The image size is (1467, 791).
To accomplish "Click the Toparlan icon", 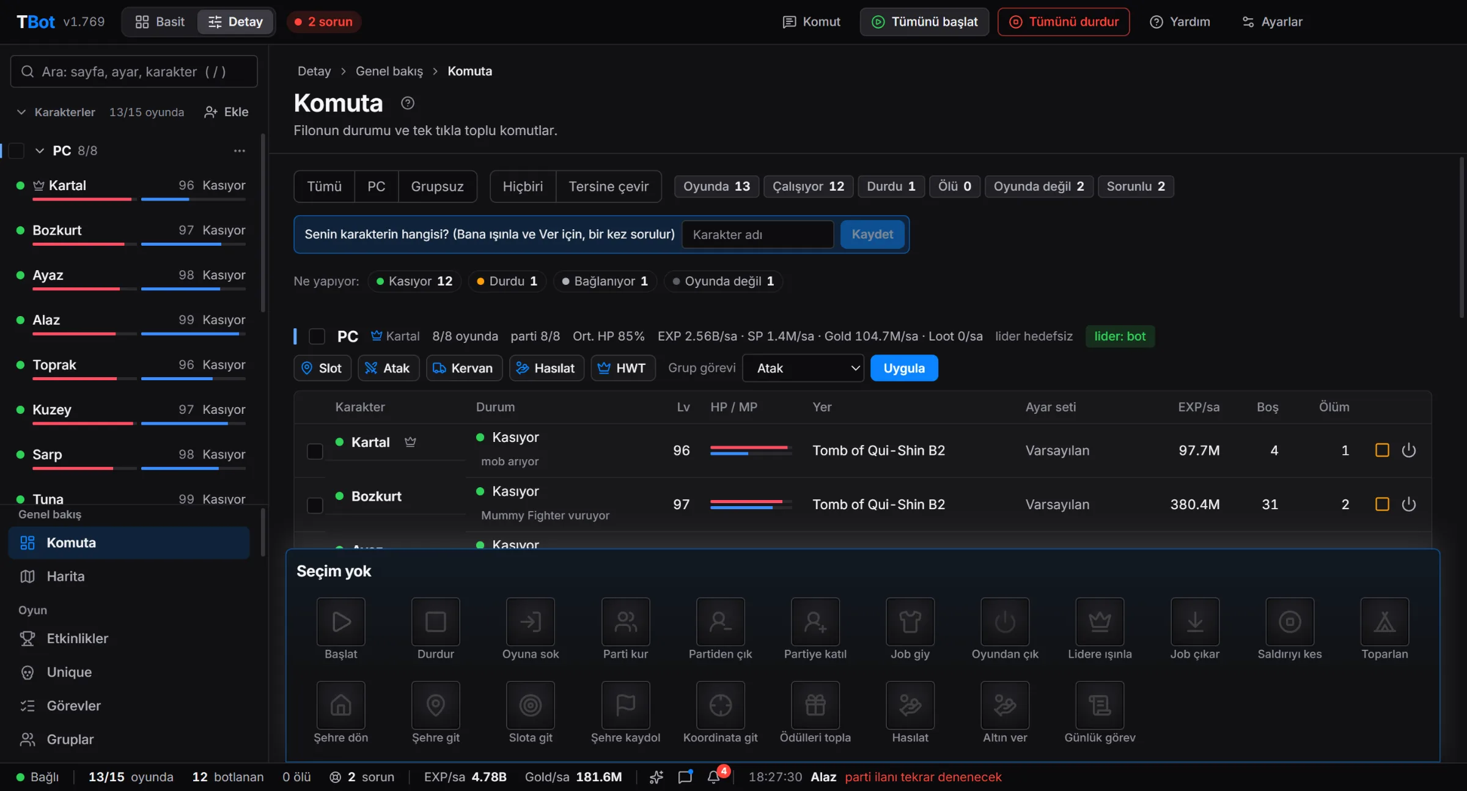I will (x=1384, y=621).
